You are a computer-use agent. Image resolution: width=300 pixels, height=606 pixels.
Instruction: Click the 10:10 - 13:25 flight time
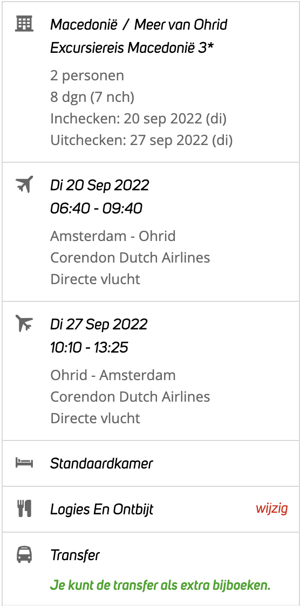point(90,348)
